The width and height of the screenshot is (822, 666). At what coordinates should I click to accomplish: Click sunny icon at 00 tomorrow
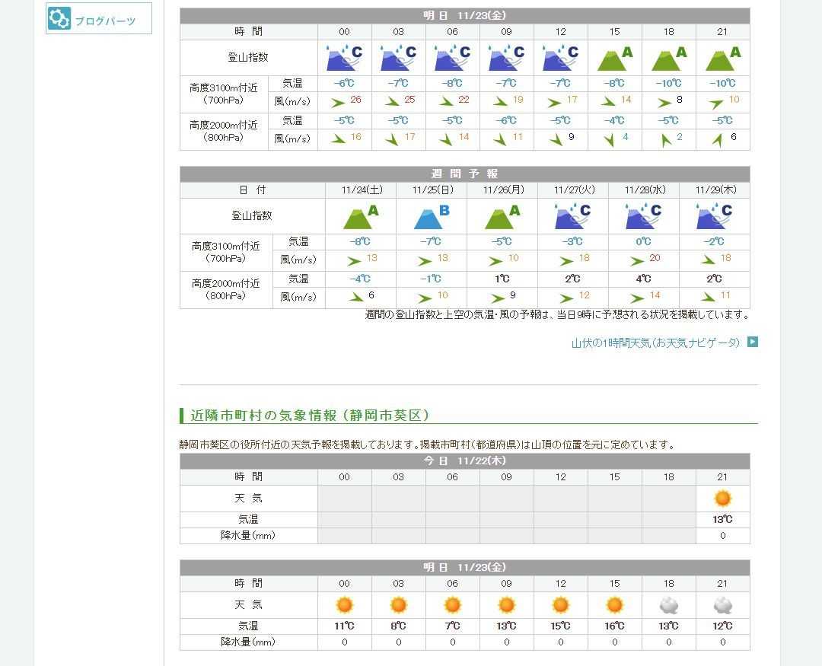(344, 605)
